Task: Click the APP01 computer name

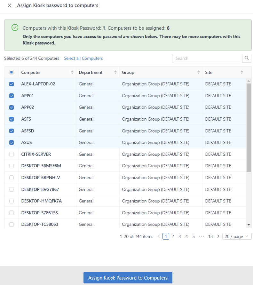Action: click(28, 96)
